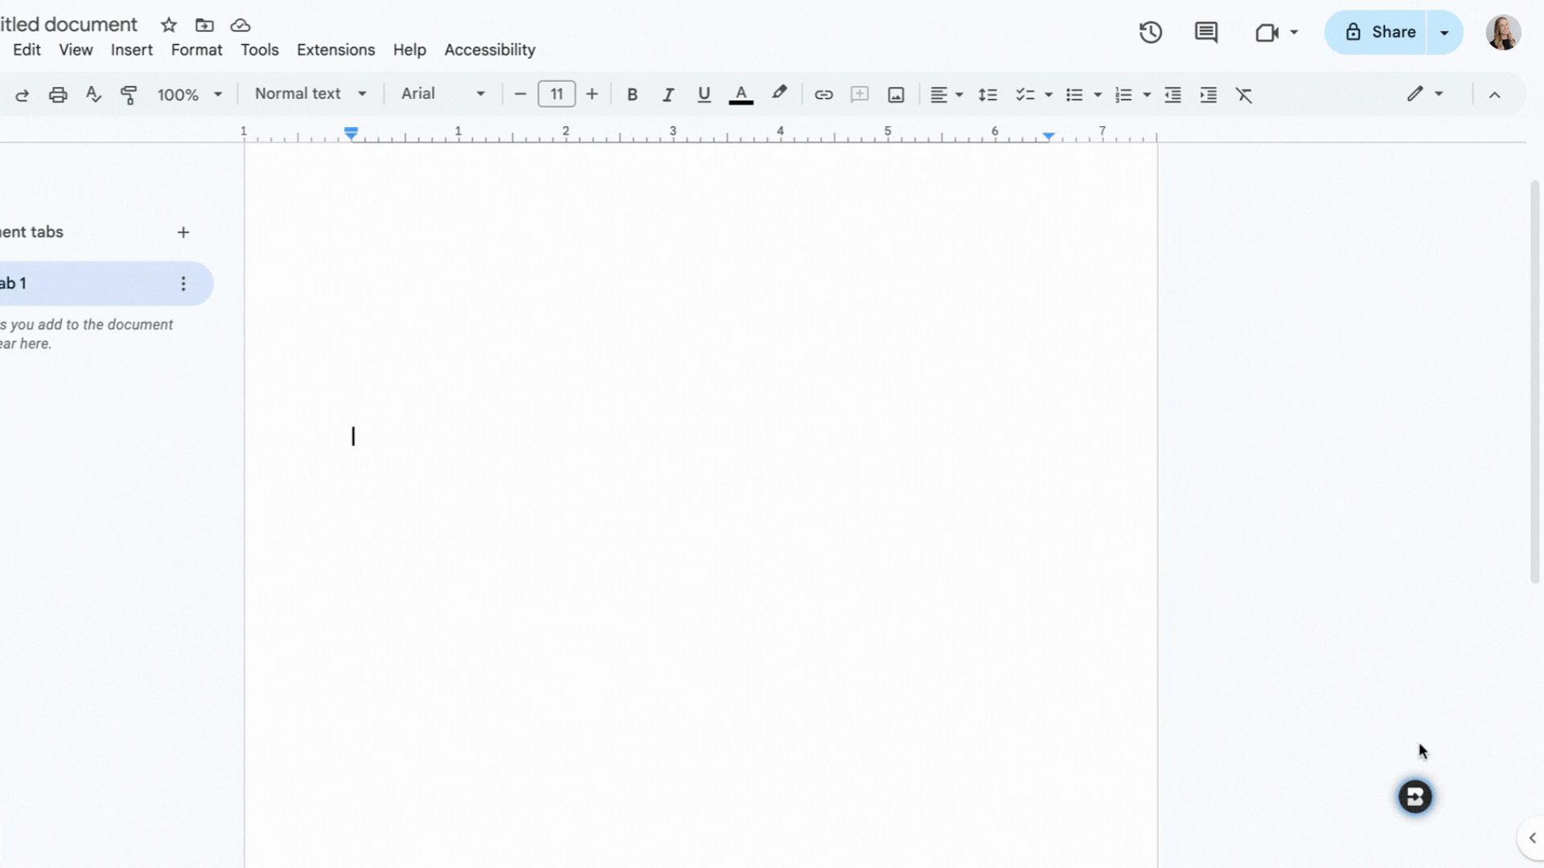Open the comments panel icon
The width and height of the screenshot is (1544, 868).
pos(1205,32)
